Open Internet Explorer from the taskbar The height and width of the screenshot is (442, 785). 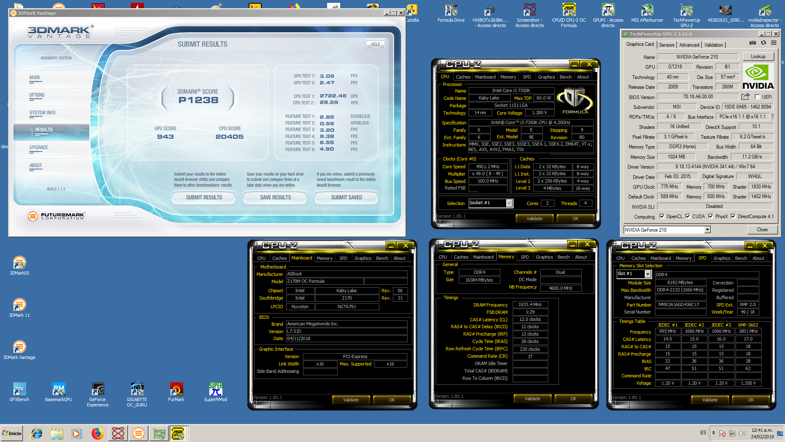click(x=37, y=433)
